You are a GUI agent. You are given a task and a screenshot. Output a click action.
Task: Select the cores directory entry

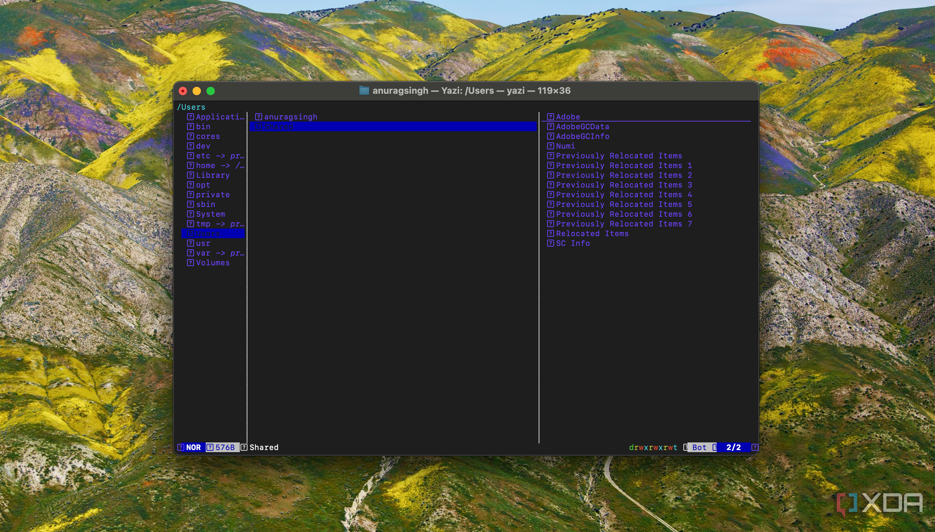tap(203, 136)
